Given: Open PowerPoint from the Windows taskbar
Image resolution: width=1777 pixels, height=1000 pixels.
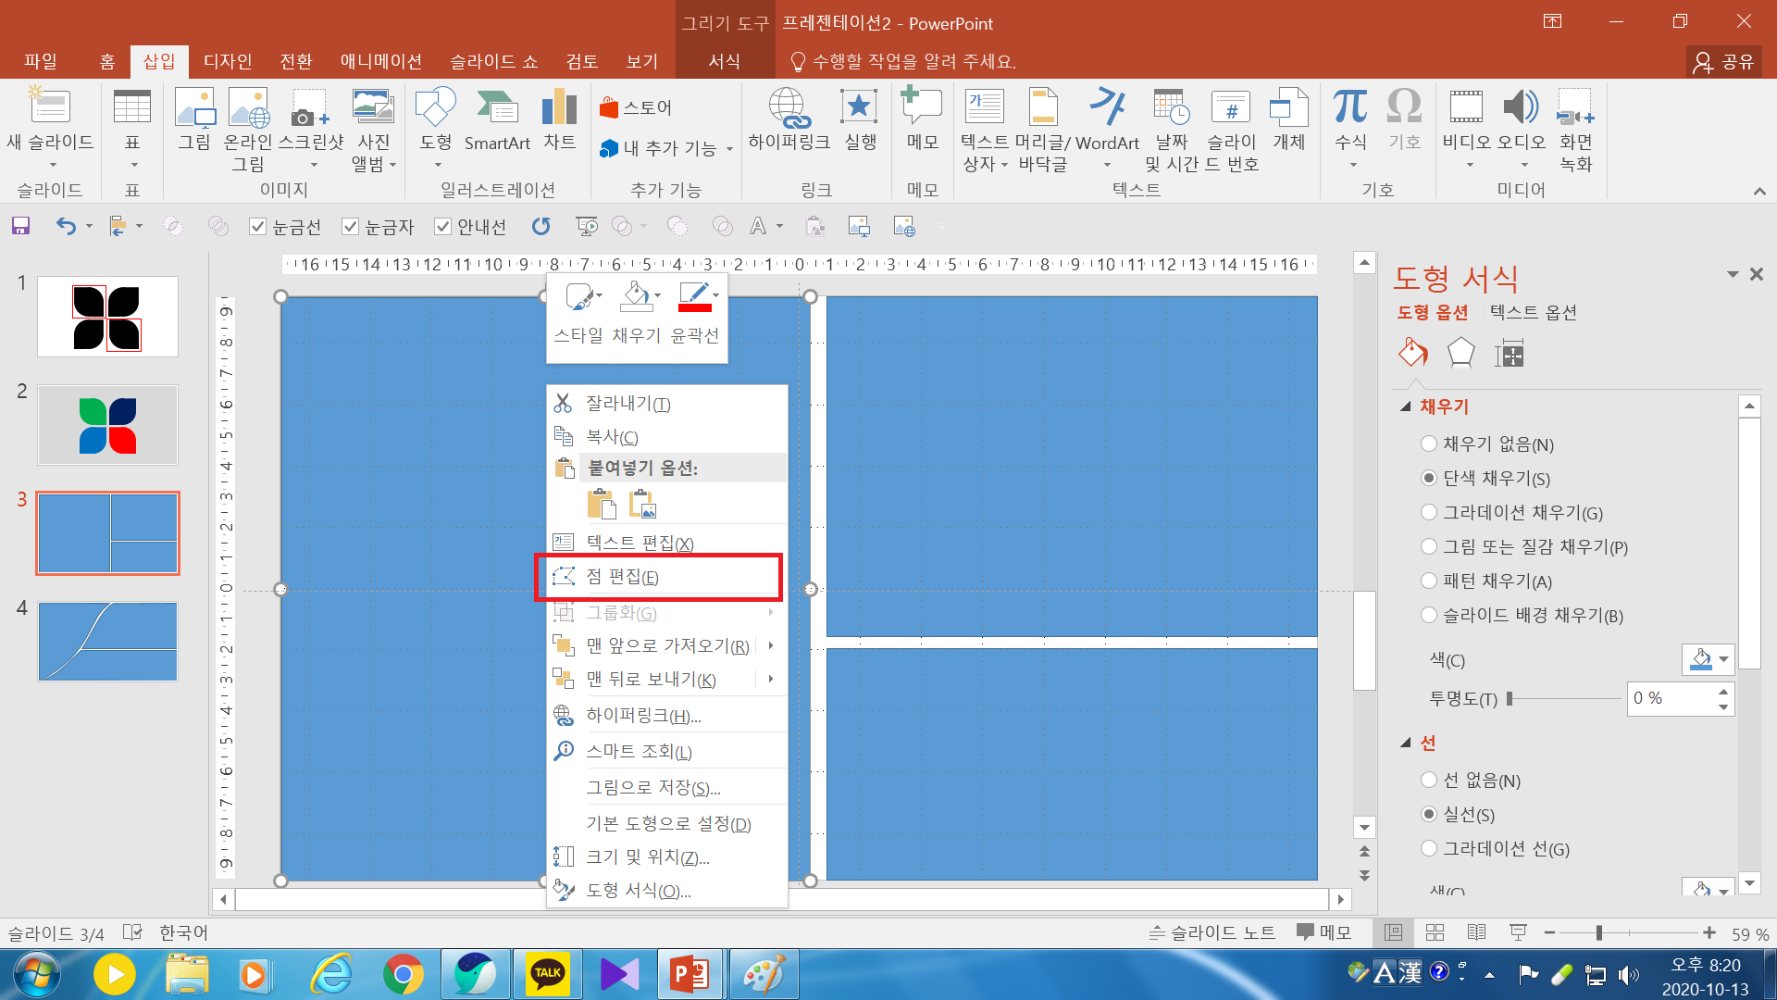Looking at the screenshot, I should pyautogui.click(x=690, y=974).
